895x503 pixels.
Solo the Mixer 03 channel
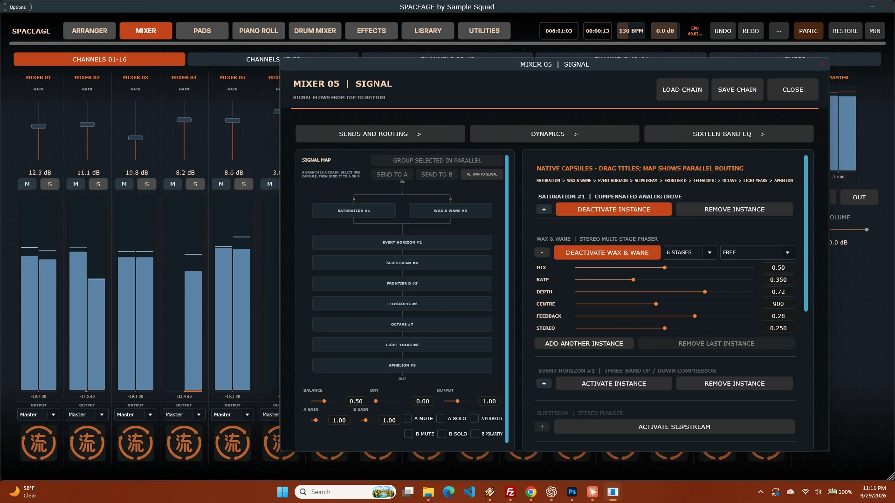(x=146, y=184)
